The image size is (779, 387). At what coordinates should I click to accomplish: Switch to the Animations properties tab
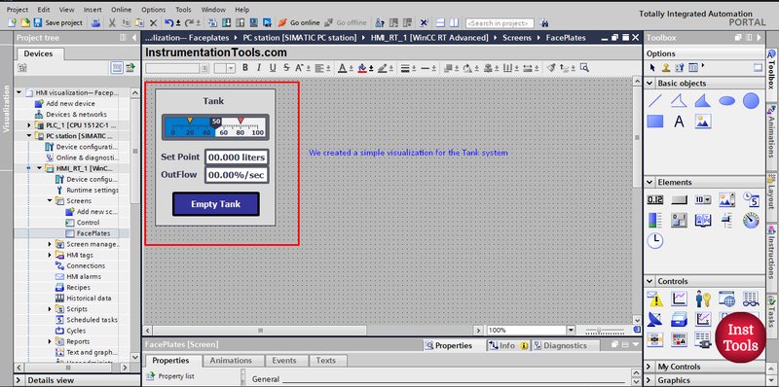tap(231, 360)
